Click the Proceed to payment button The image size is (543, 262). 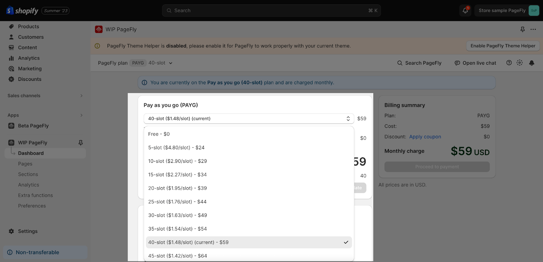pos(437,167)
